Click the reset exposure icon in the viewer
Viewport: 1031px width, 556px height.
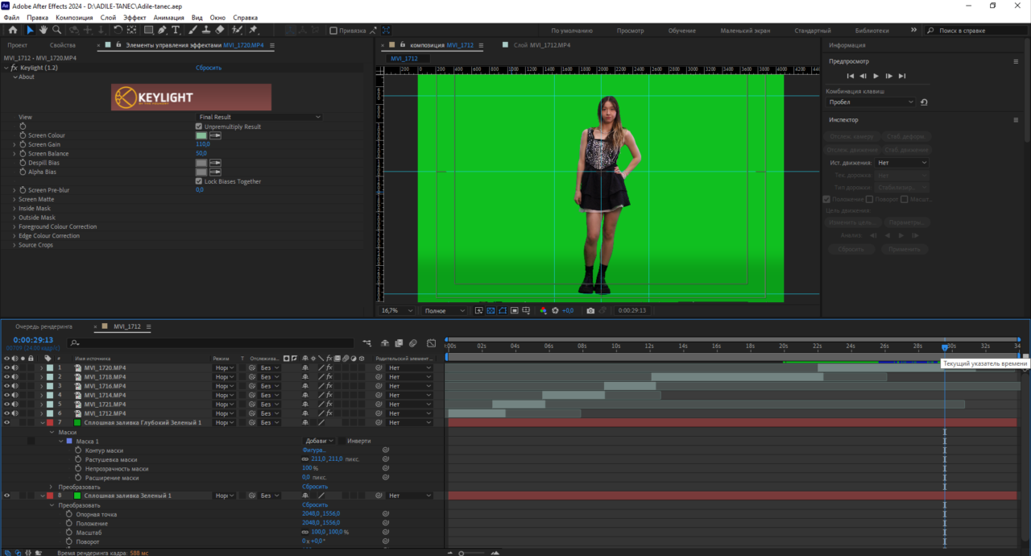(x=555, y=310)
